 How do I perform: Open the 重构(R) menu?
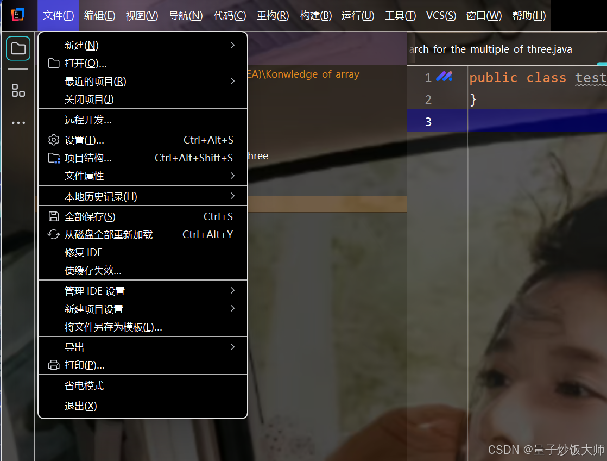[x=273, y=16]
